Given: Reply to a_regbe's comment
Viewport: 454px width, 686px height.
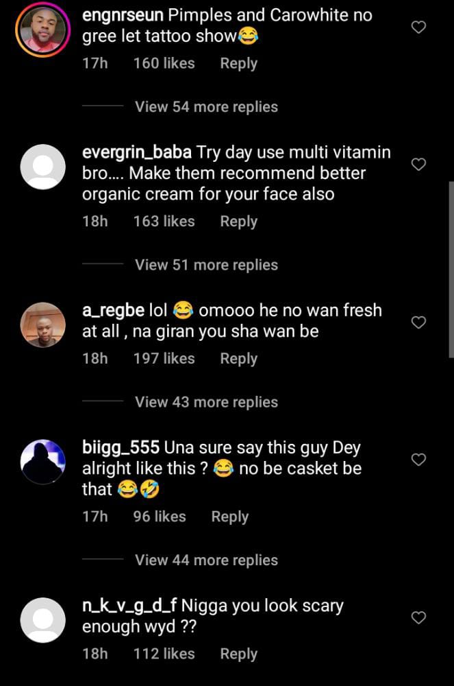Looking at the screenshot, I should (238, 359).
